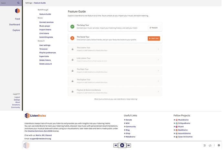The height and width of the screenshot is (150, 223).
Task: Click the lock icon on The Explore Tour
Action: coord(72,81)
